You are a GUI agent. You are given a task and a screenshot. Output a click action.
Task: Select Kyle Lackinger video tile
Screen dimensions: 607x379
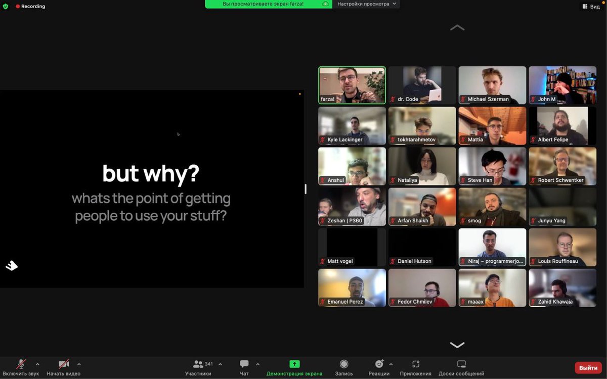coord(352,126)
